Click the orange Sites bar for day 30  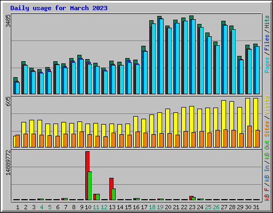tap(250, 137)
